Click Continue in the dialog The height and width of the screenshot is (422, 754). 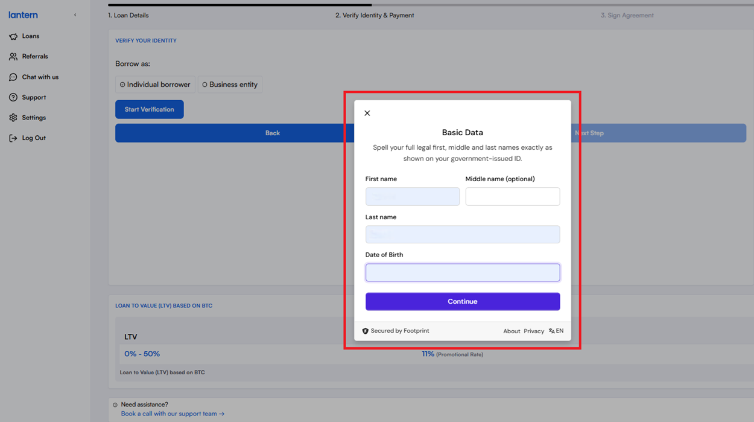coord(463,301)
